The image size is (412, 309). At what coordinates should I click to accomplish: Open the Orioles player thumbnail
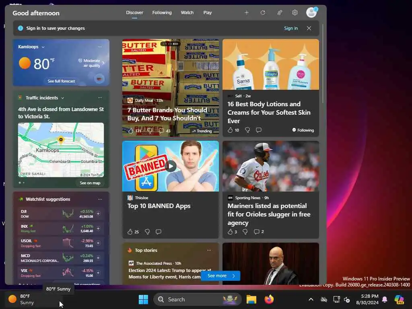click(271, 166)
